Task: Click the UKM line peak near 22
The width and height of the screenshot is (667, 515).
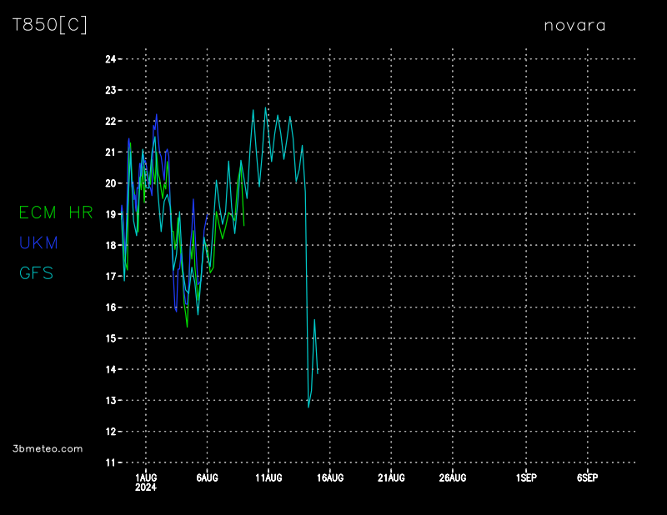Action: click(x=156, y=115)
